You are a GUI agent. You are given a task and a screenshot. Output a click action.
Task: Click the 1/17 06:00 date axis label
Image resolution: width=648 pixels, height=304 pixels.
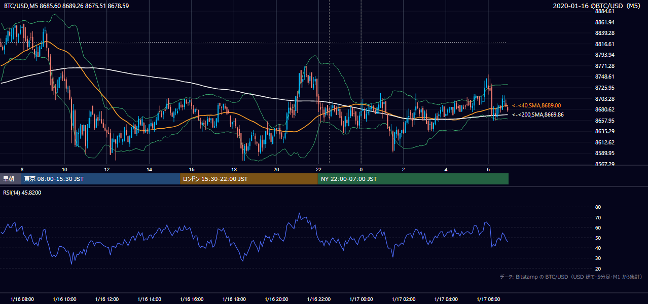(488, 299)
